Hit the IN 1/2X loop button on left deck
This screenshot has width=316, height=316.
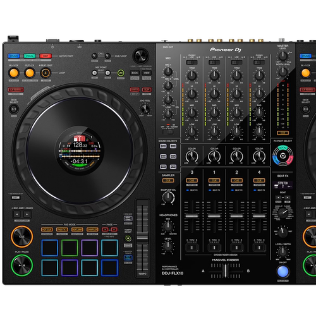click(14, 73)
